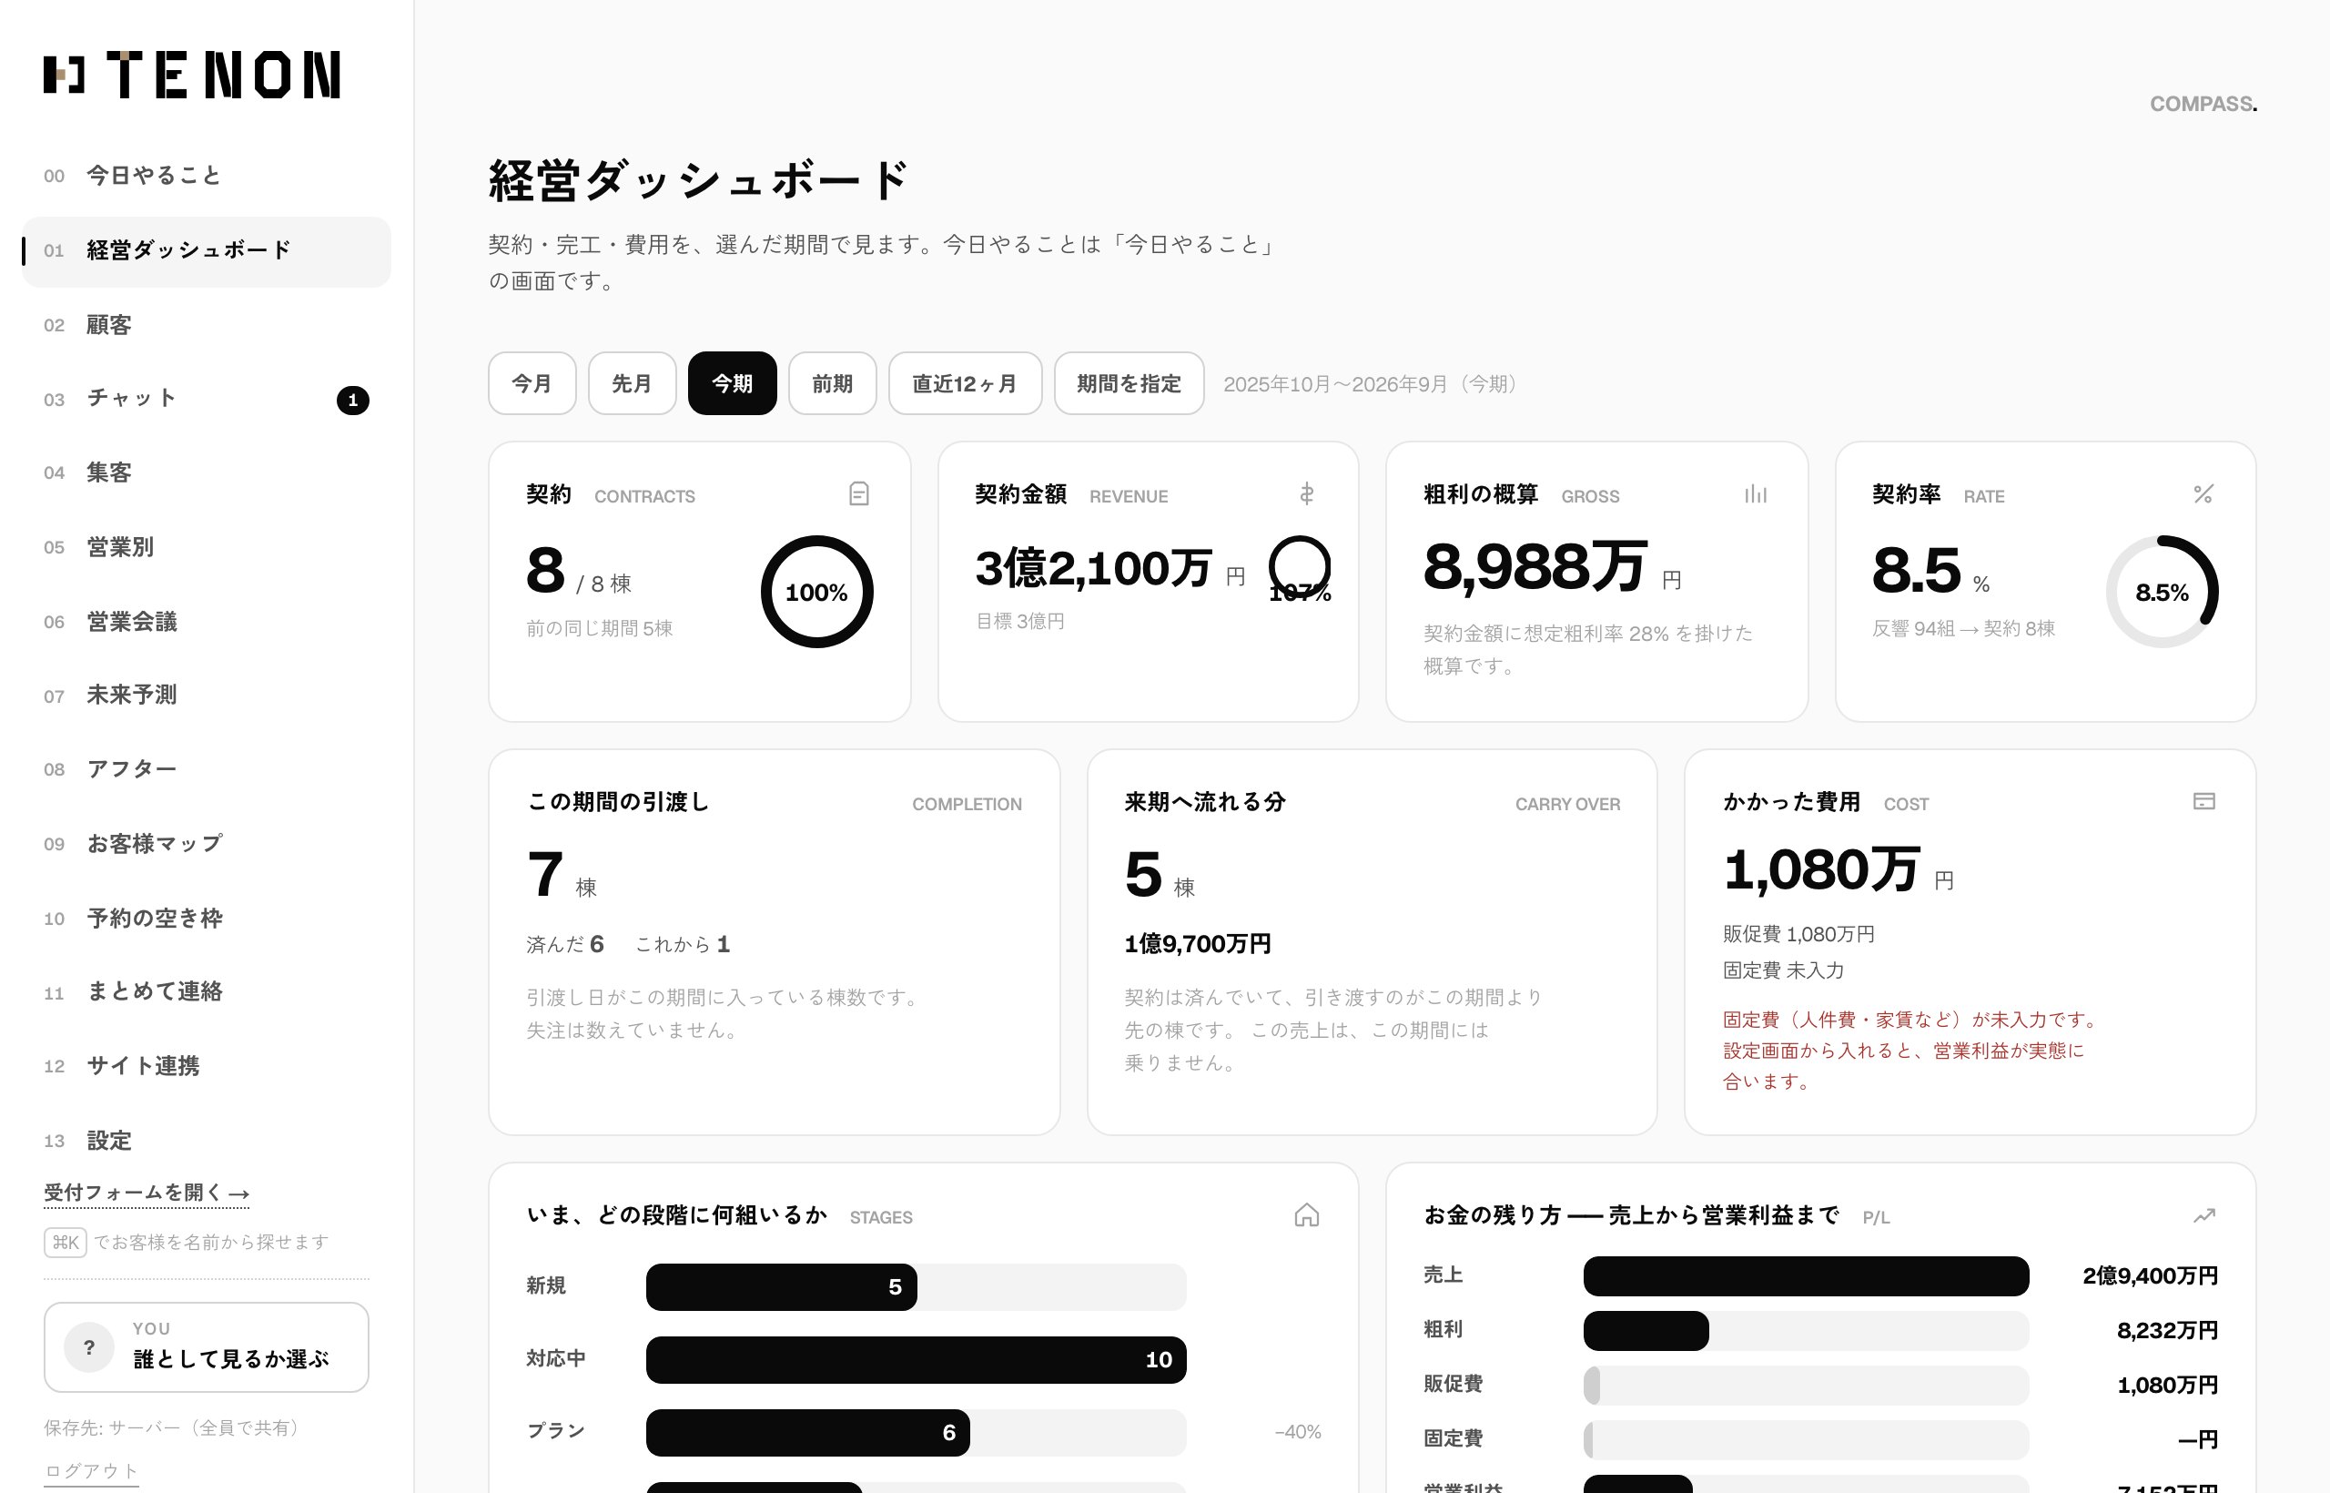Click the TENON logo
This screenshot has width=2330, height=1493.
(x=192, y=75)
